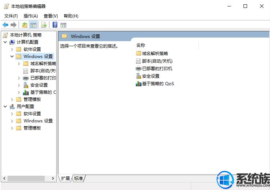Image resolution: width=270 pixels, height=190 pixels.
Task: Click the 脚本(启动/关机) script icon in right list
Action: tap(138, 61)
